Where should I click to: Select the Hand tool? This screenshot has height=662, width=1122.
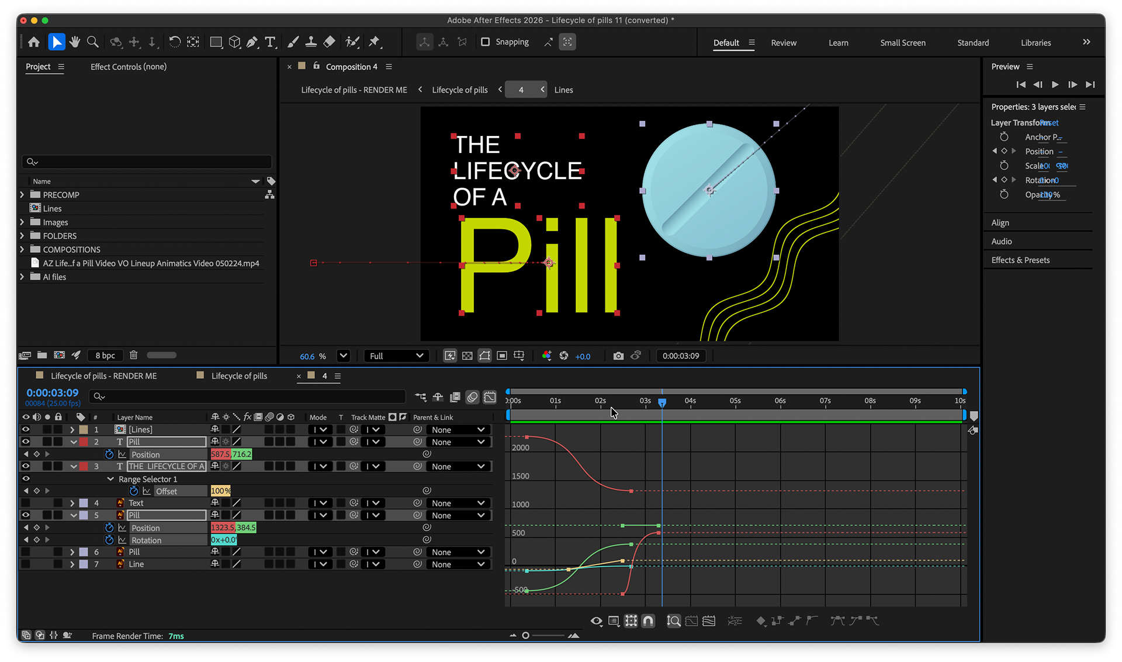coord(74,42)
